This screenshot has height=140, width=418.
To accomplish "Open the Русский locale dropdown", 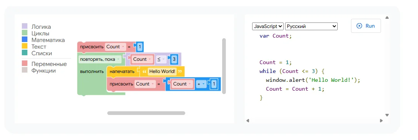I will (x=311, y=26).
